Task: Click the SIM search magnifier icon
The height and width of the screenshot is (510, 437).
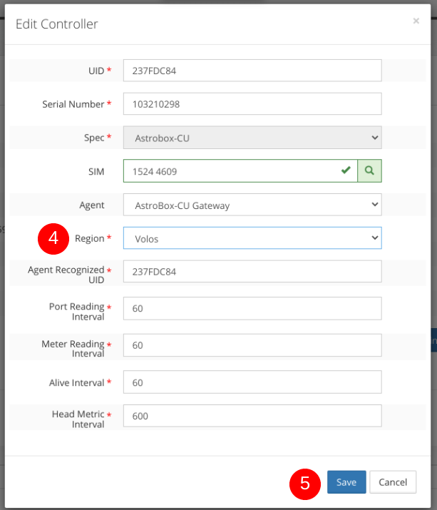Action: pyautogui.click(x=369, y=171)
